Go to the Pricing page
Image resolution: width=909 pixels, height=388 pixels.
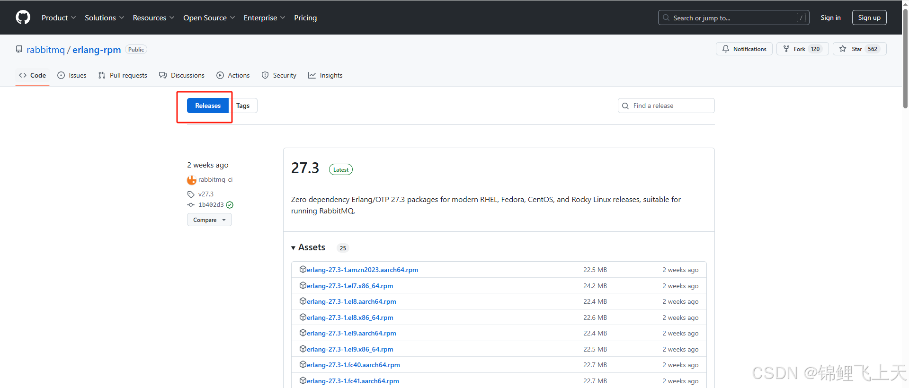(305, 18)
